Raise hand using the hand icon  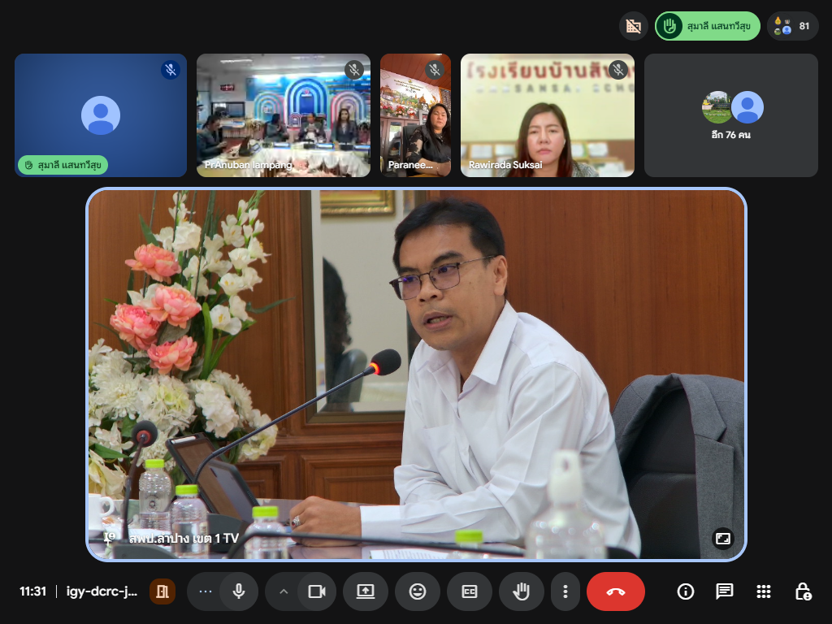[522, 591]
